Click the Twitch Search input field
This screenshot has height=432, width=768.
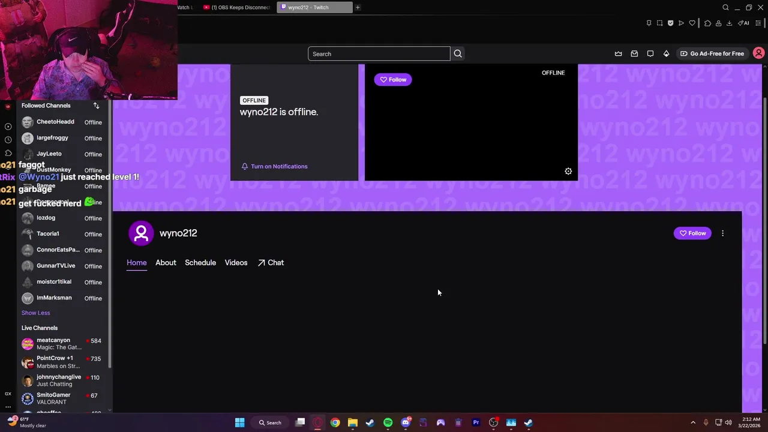tap(379, 53)
